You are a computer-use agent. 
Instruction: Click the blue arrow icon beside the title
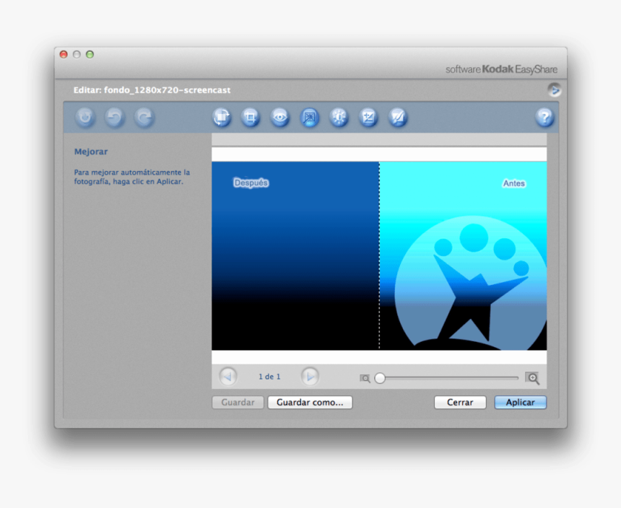tap(555, 91)
